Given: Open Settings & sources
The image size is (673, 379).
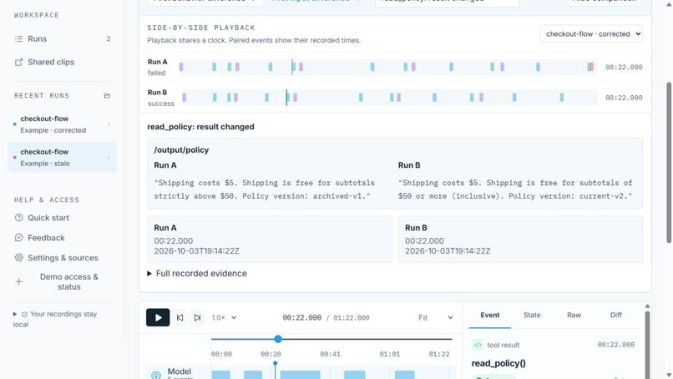Looking at the screenshot, I should click(x=63, y=258).
